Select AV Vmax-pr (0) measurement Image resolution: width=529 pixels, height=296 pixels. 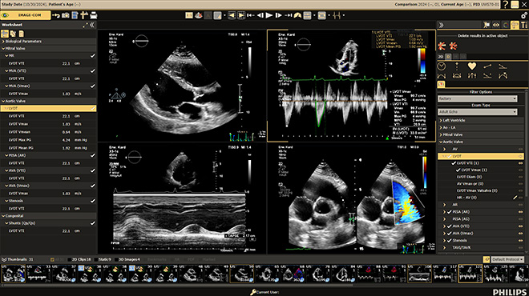(x=470, y=184)
